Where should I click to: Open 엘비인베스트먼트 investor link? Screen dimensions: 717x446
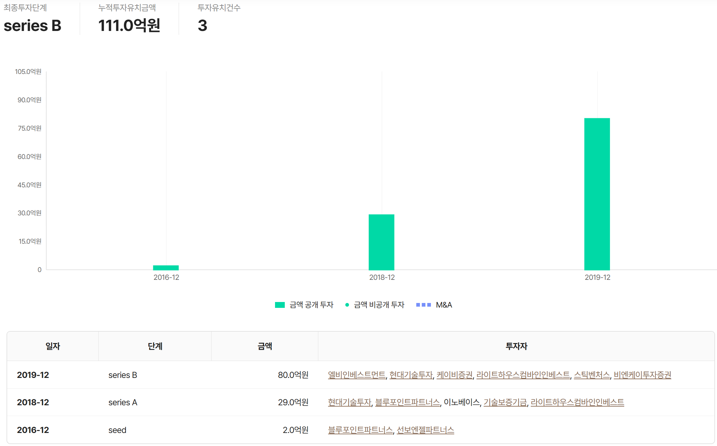[x=356, y=375]
